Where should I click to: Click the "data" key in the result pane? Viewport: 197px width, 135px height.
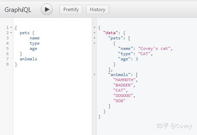(x=111, y=33)
